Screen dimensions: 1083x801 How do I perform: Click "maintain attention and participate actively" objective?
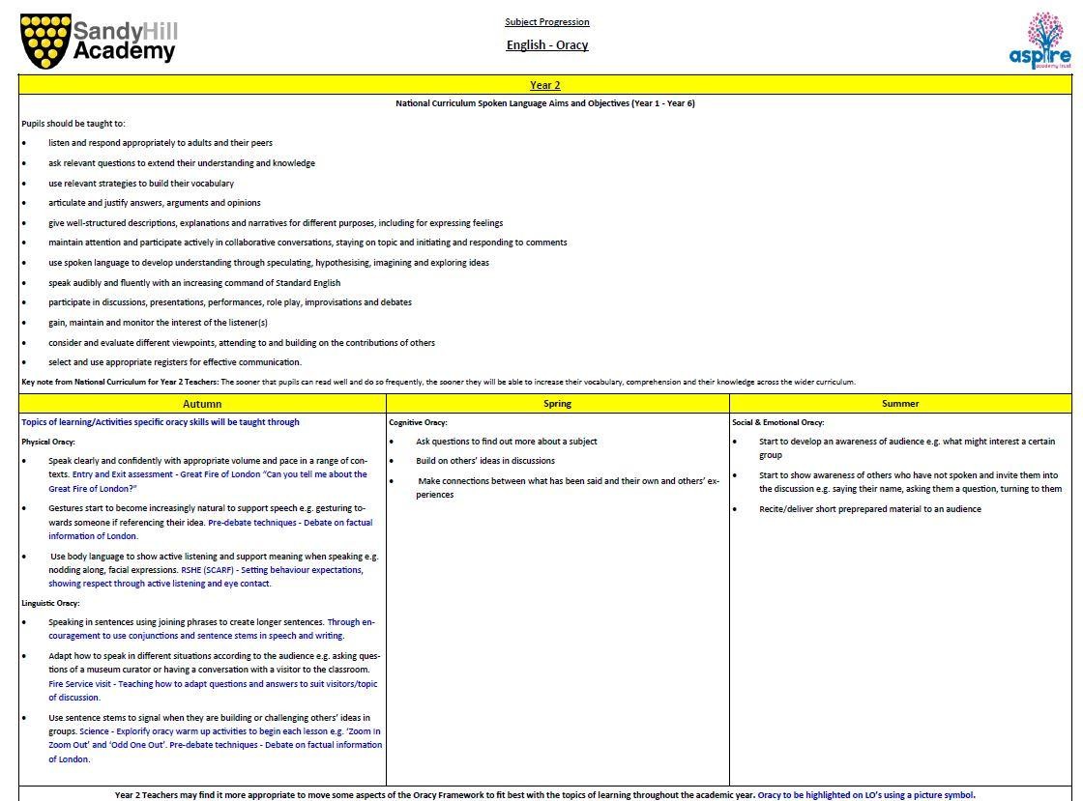[307, 243]
